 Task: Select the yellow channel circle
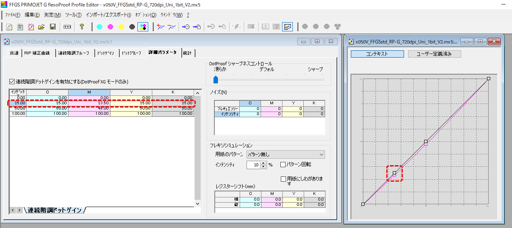click(121, 27)
